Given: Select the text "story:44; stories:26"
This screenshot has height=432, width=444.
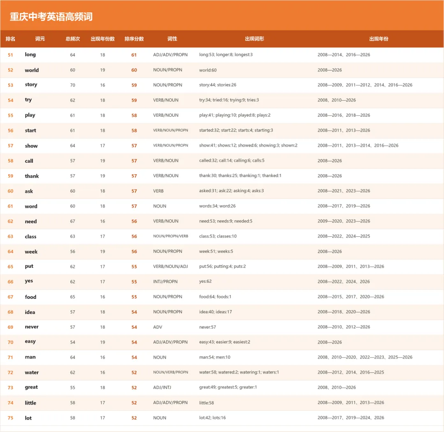Looking at the screenshot, I should tap(218, 85).
